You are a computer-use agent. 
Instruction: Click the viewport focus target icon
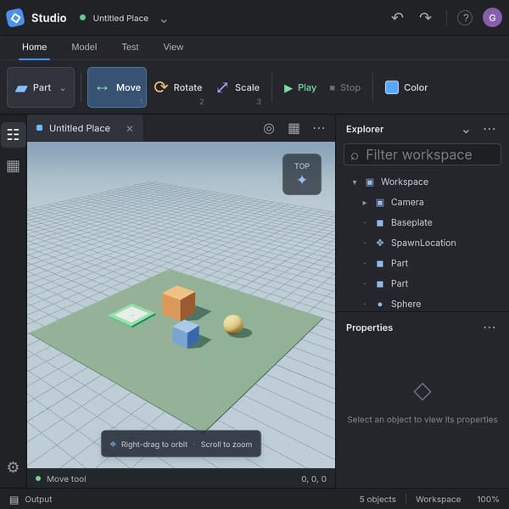coord(269,129)
